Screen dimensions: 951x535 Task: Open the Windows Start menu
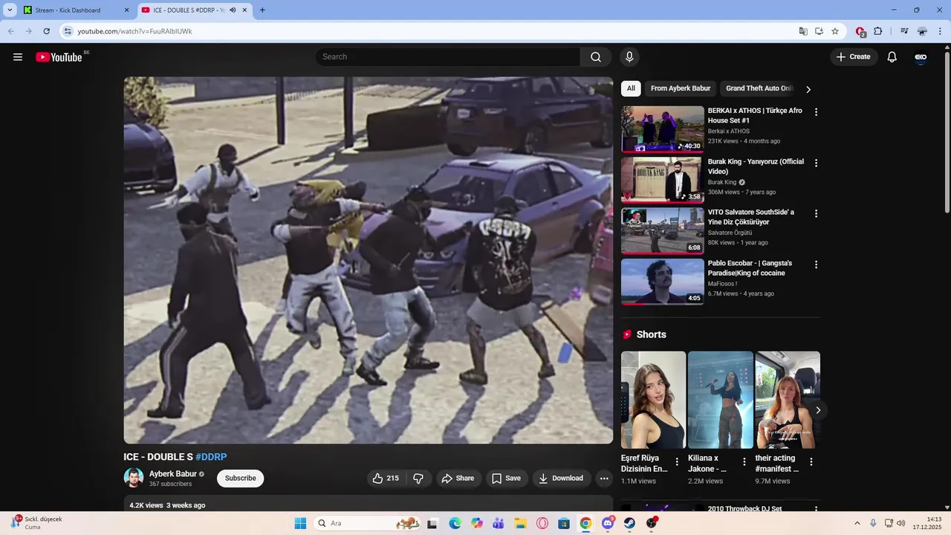(x=300, y=523)
